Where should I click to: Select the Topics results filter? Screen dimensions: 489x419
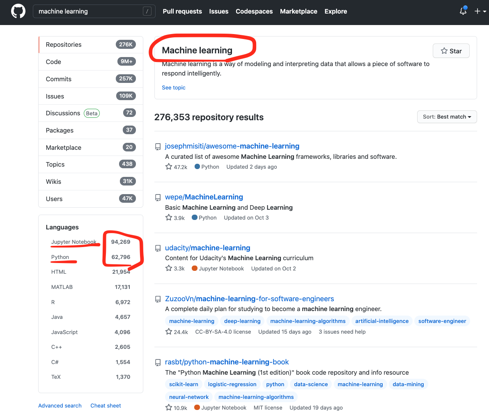pos(91,164)
